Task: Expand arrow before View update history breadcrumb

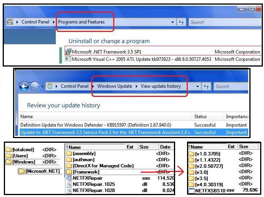Action: coord(136,86)
